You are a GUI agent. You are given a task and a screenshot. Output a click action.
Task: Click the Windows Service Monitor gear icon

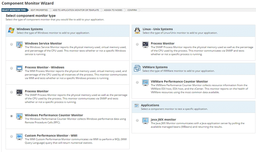(x=19, y=45)
